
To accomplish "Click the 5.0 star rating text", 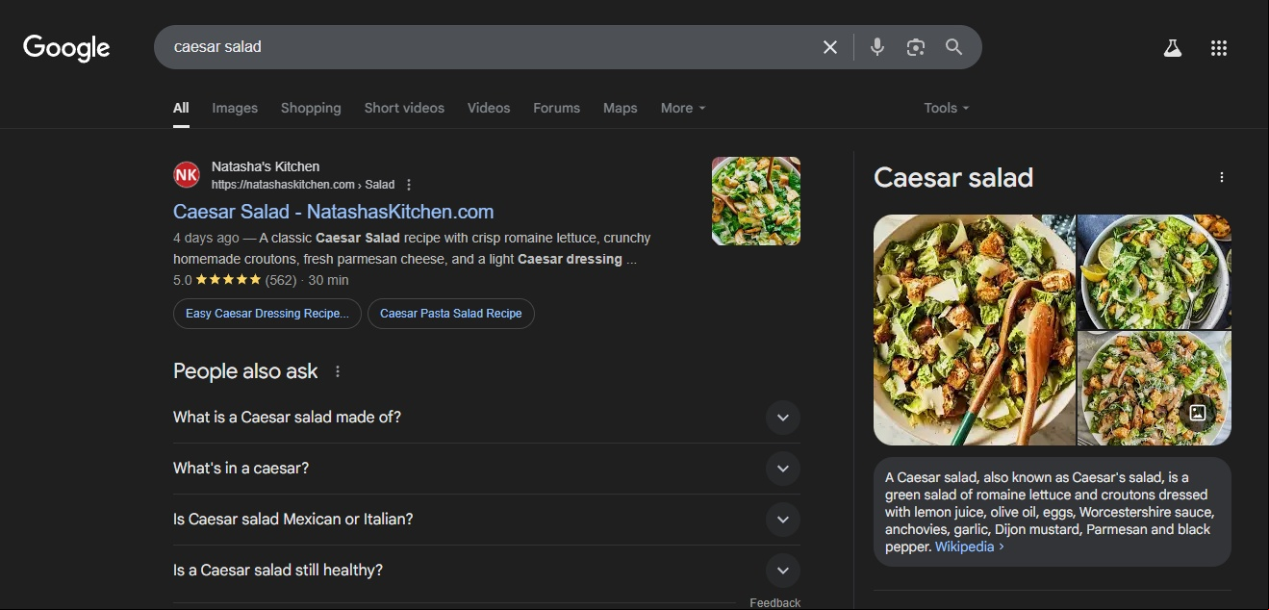I will tap(183, 280).
